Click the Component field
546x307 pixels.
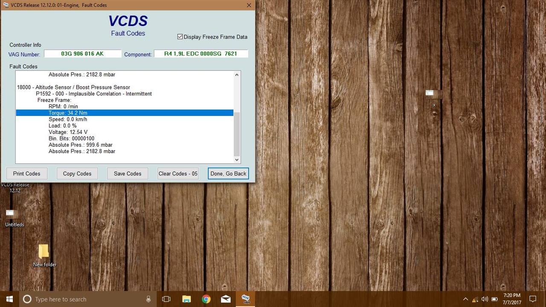(200, 54)
